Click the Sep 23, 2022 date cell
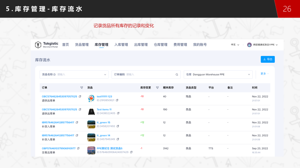 (x=260, y=148)
